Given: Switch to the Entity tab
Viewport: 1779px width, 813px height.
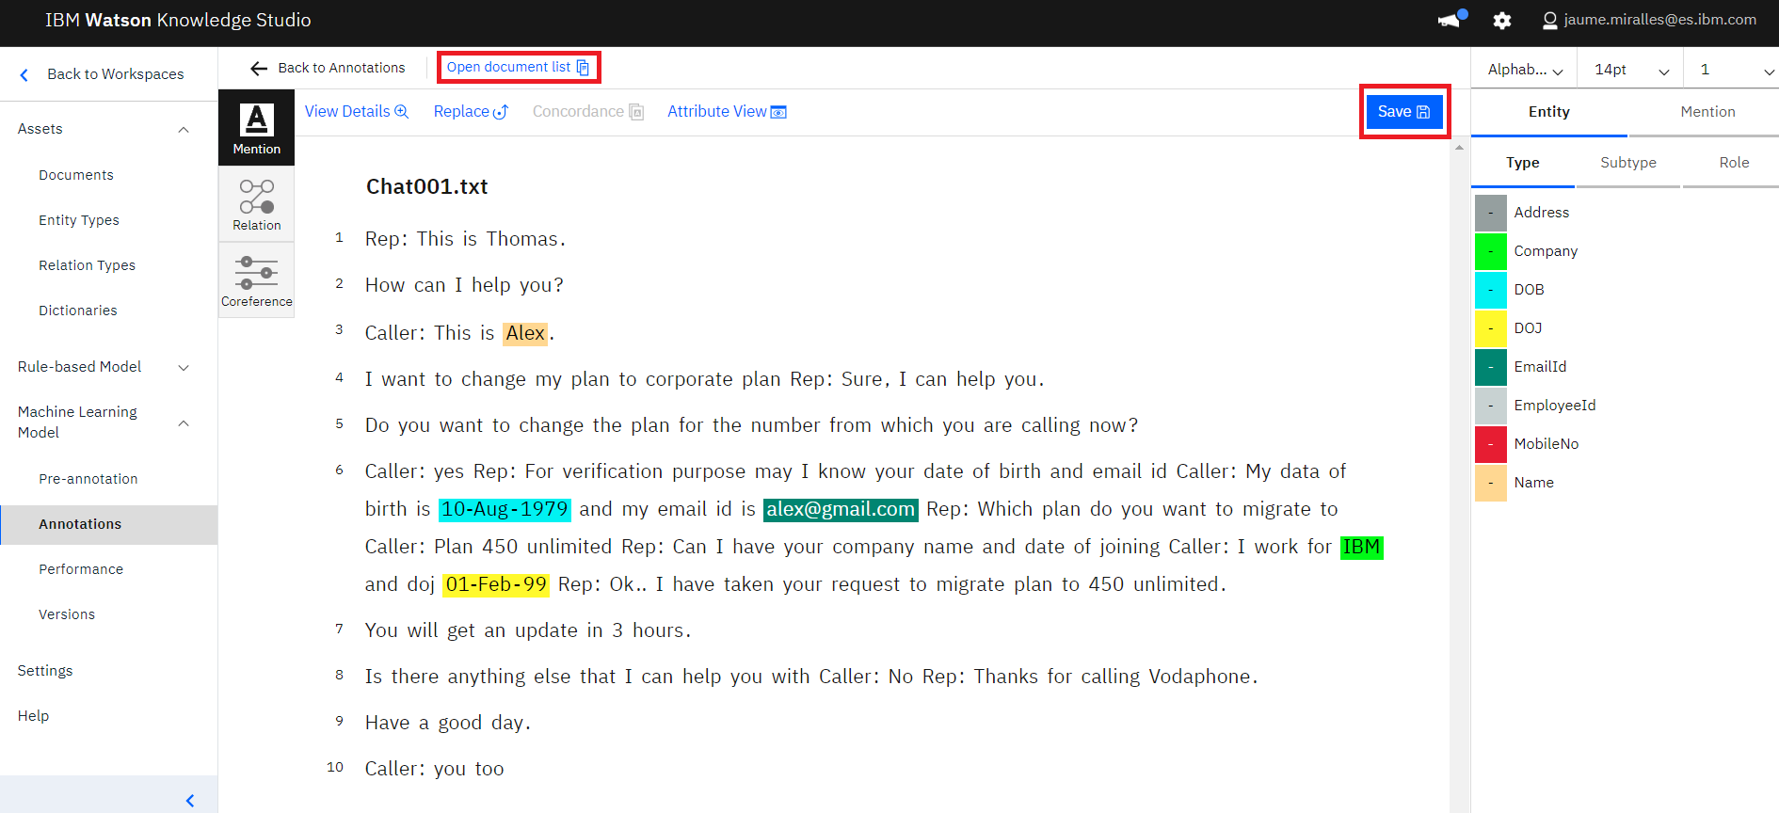Looking at the screenshot, I should point(1548,112).
